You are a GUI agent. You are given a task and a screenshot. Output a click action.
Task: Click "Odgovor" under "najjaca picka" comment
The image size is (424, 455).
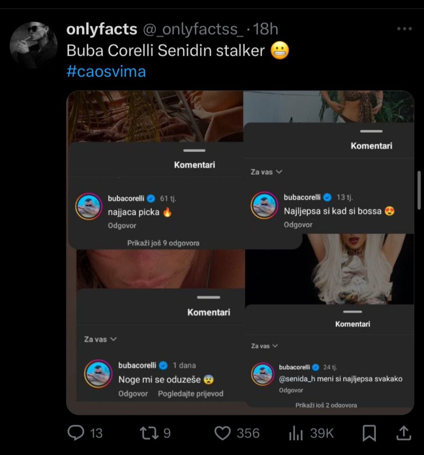(x=122, y=226)
